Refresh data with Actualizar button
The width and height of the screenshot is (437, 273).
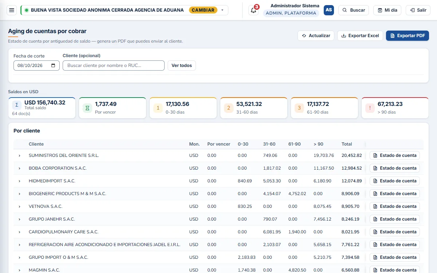[x=316, y=36]
